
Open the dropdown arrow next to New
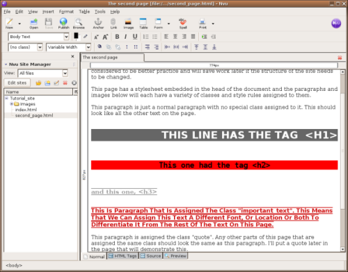point(19,24)
